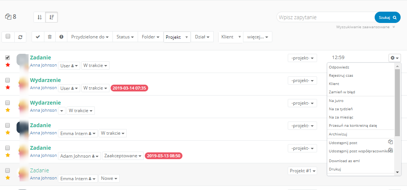Open the Dział filter dropdown
This screenshot has width=407, height=190.
[202, 37]
